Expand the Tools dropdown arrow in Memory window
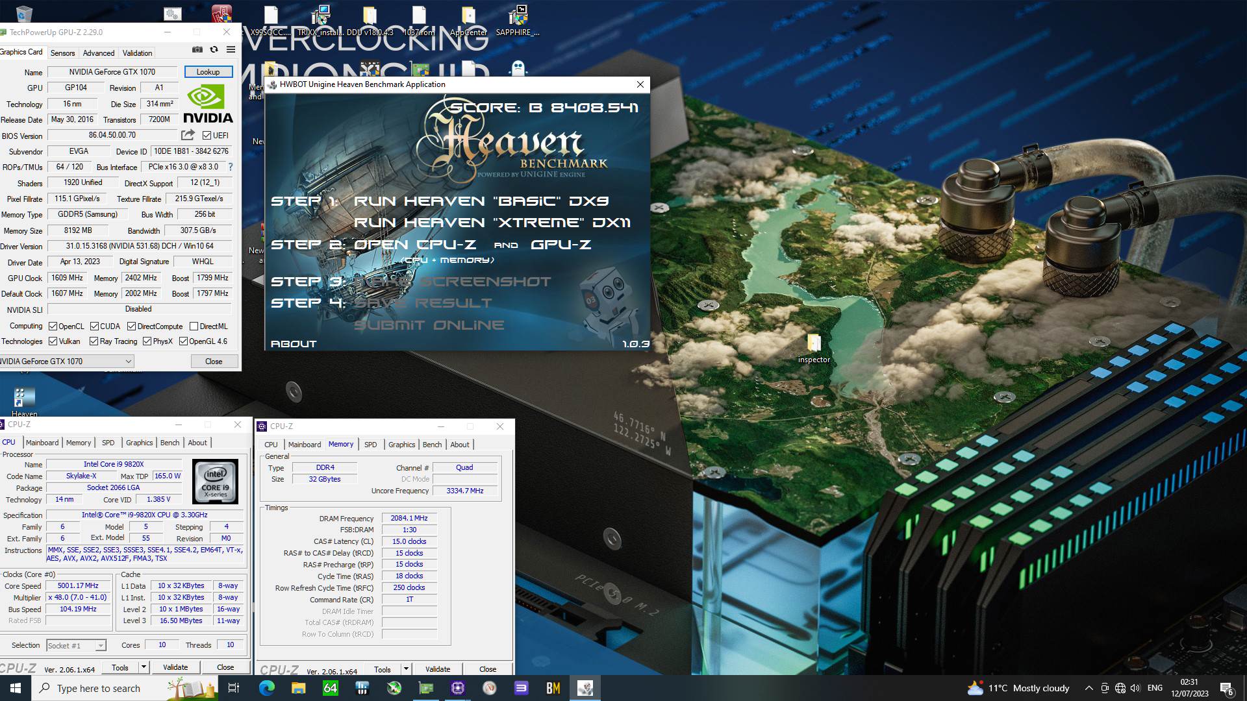The height and width of the screenshot is (701, 1247). click(406, 669)
